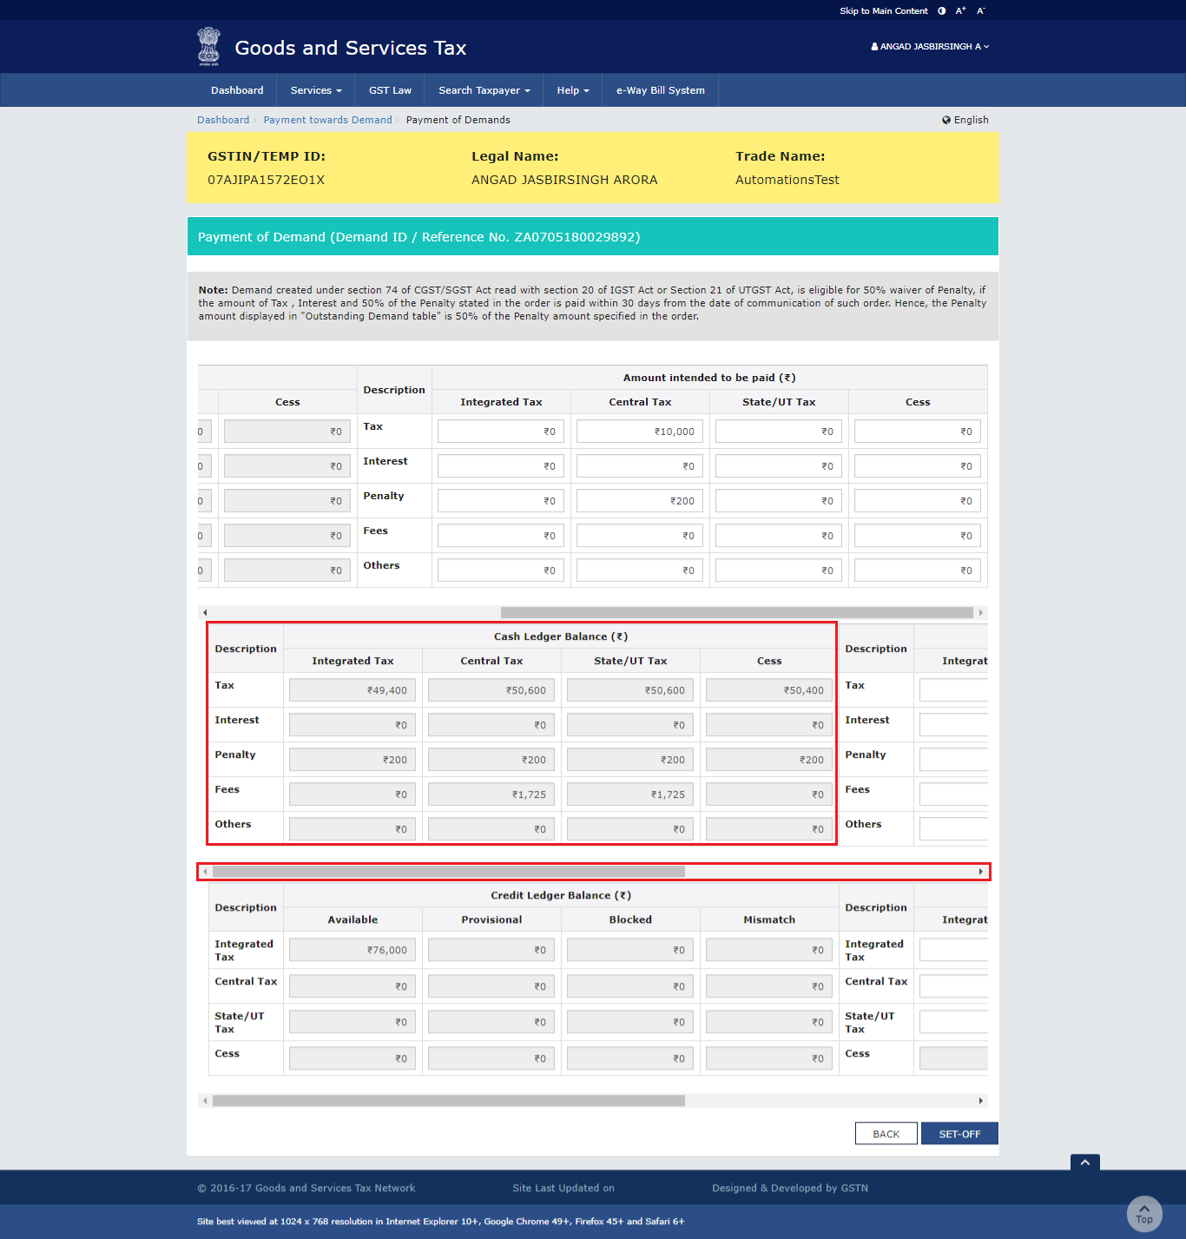Screen dimensions: 1186x1239
Task: Click the user icon before ANGAD JASBIRSINGH A
Action: tap(873, 46)
